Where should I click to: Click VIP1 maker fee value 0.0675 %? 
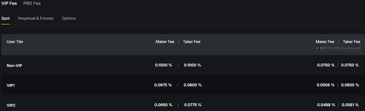(x=163, y=85)
